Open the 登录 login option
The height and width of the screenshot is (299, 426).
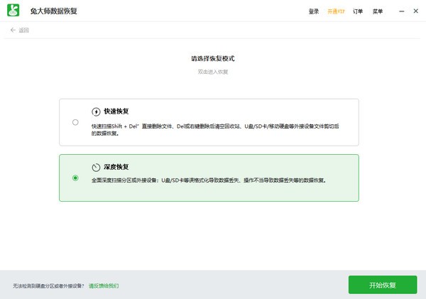(315, 11)
